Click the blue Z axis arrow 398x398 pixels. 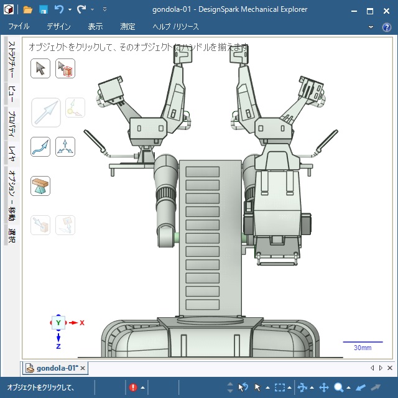pyautogui.click(x=58, y=338)
